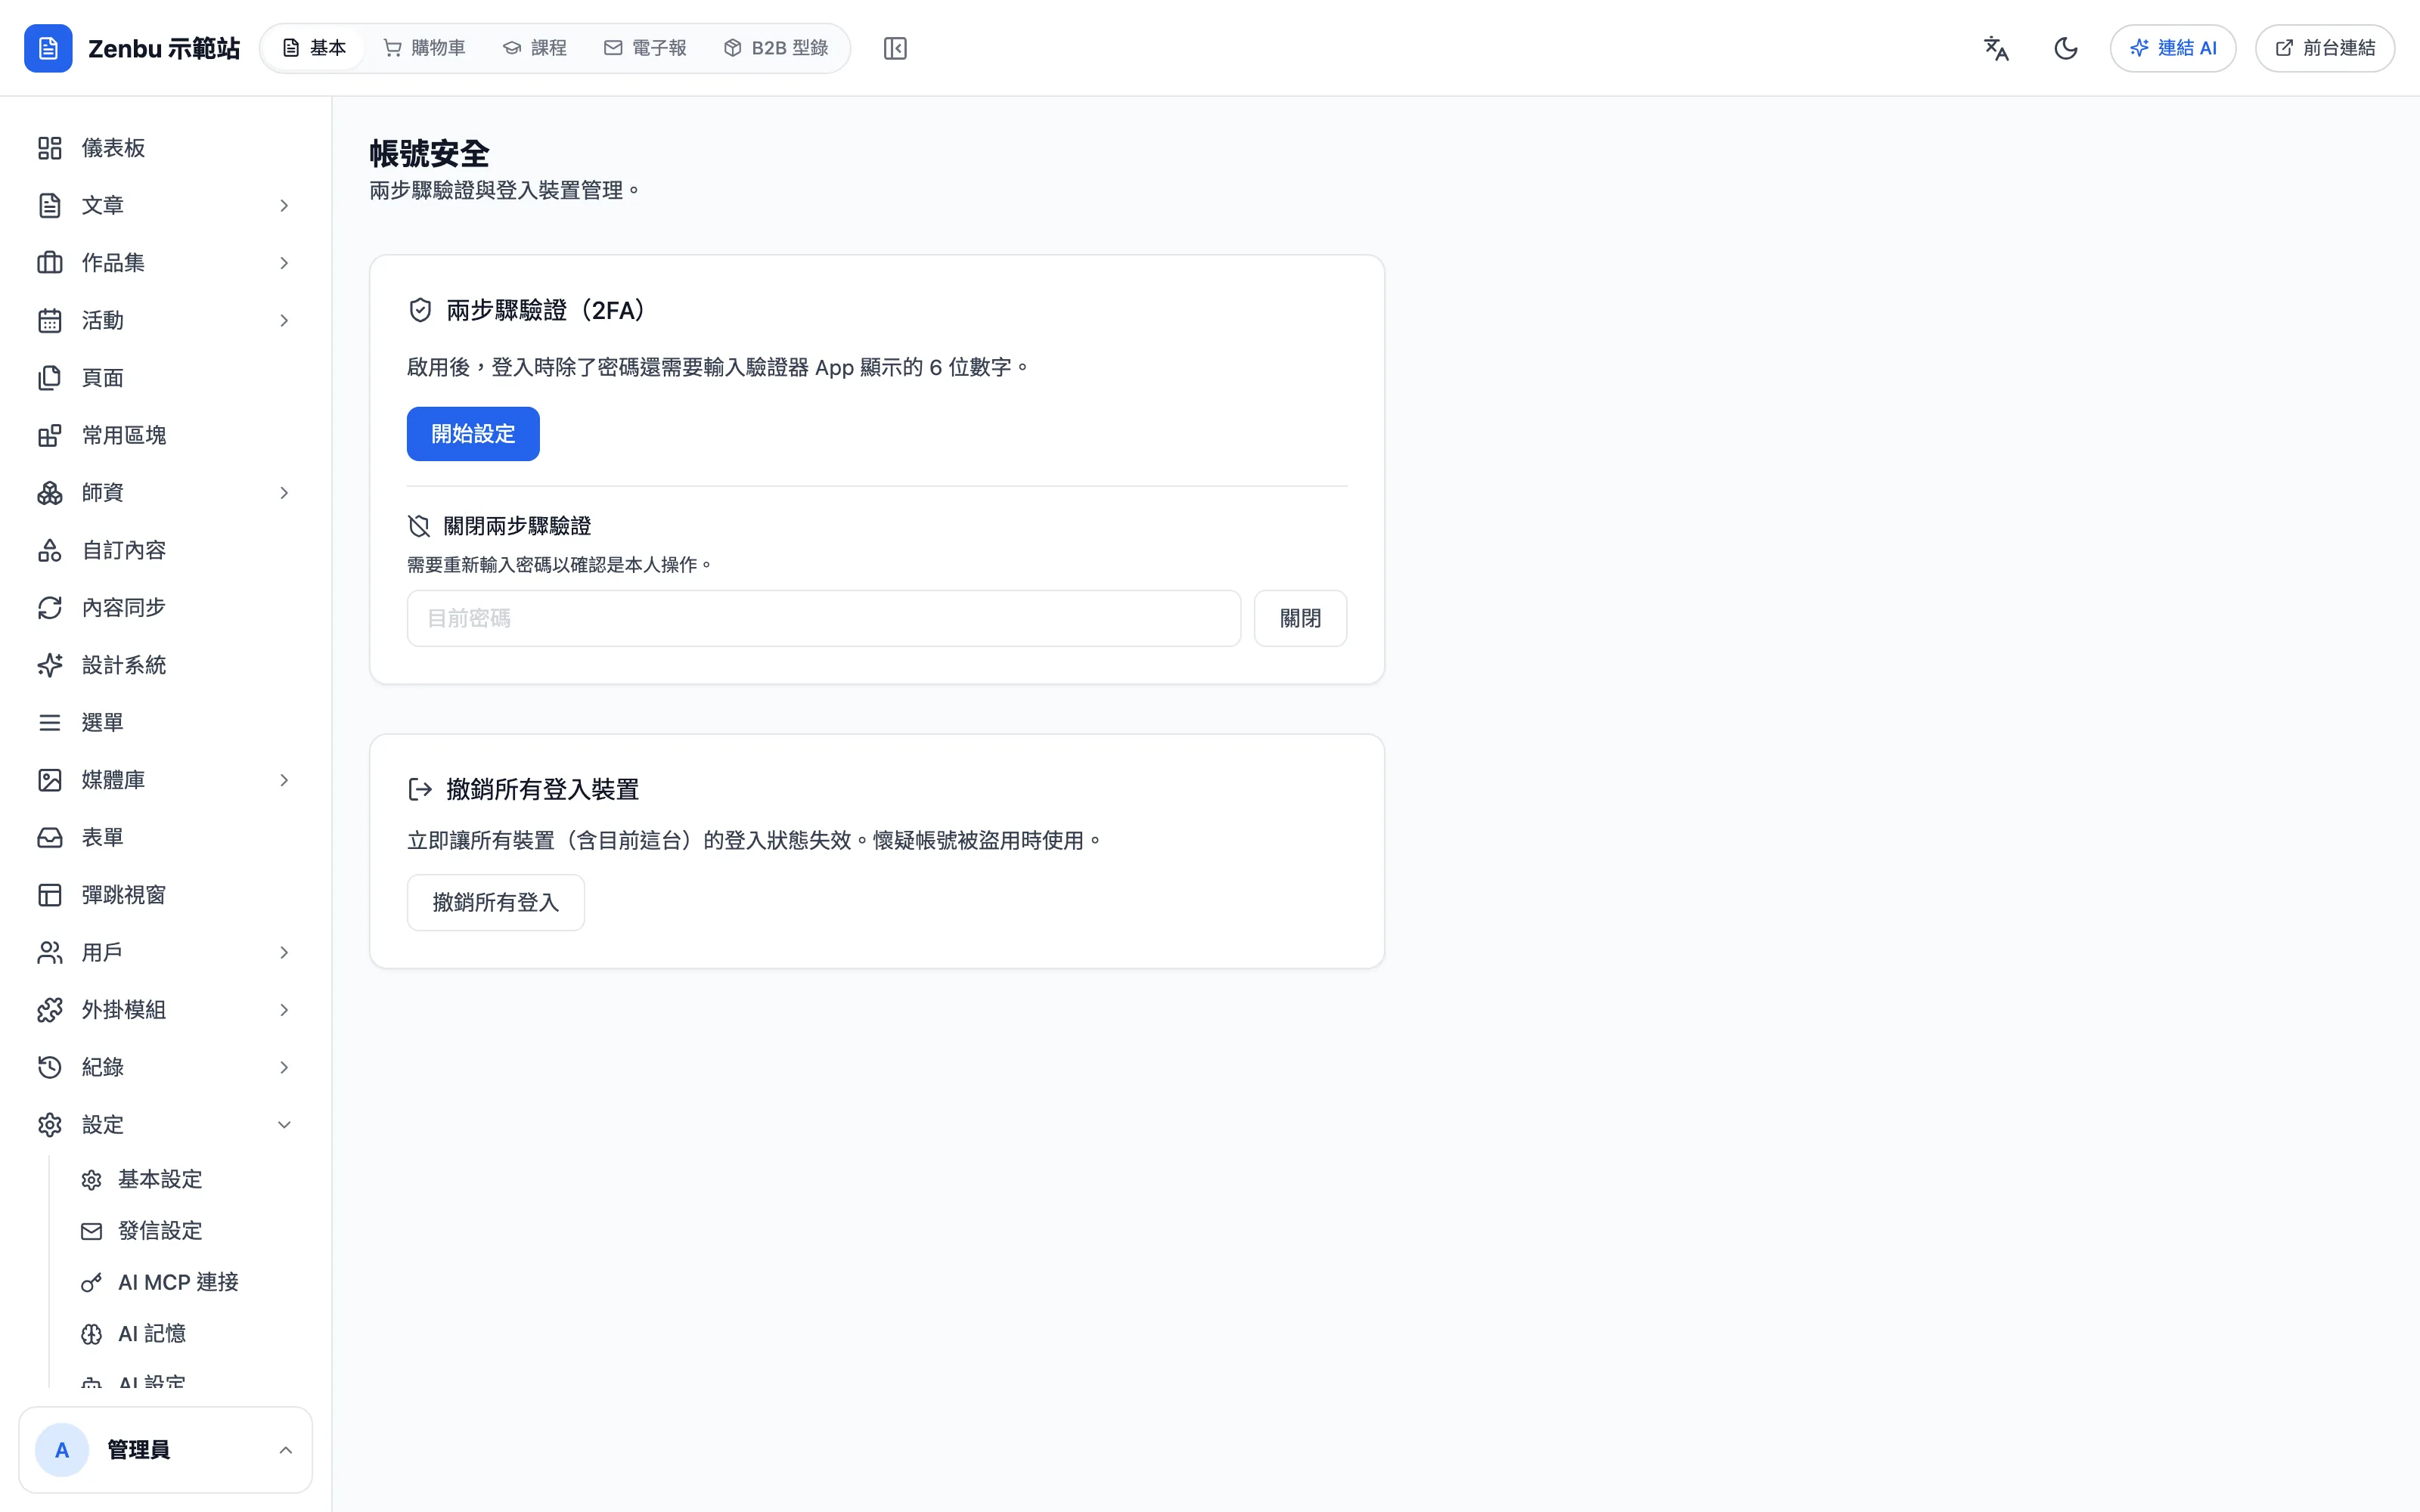Collapse the 設定 settings chevron
The width and height of the screenshot is (2420, 1512).
coord(284,1125)
